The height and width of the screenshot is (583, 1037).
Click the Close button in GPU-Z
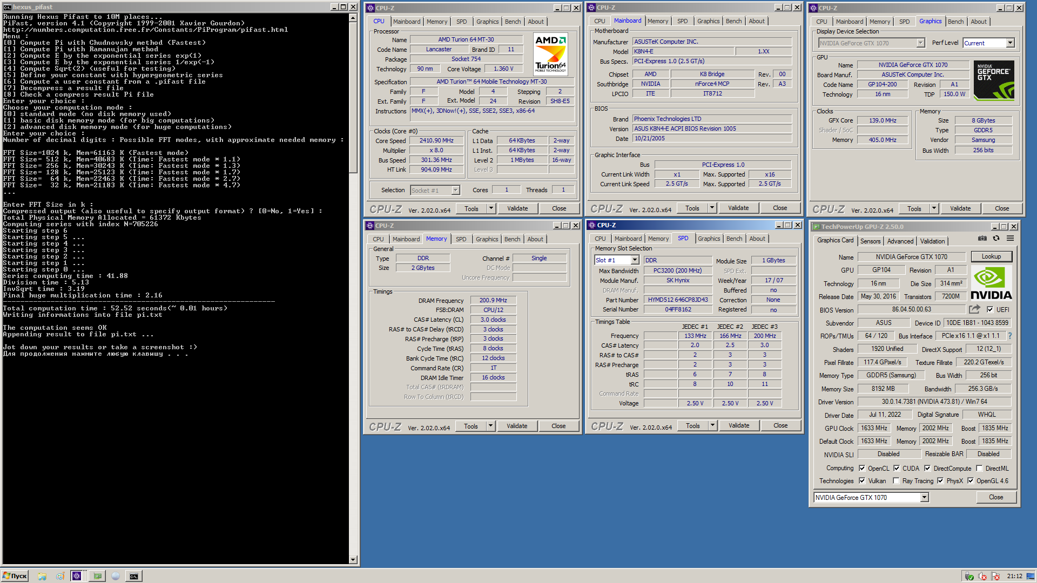click(996, 497)
